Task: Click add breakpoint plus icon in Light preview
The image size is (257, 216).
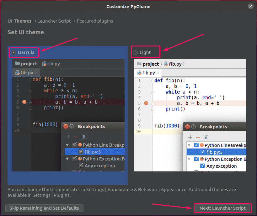Action: pos(190,137)
